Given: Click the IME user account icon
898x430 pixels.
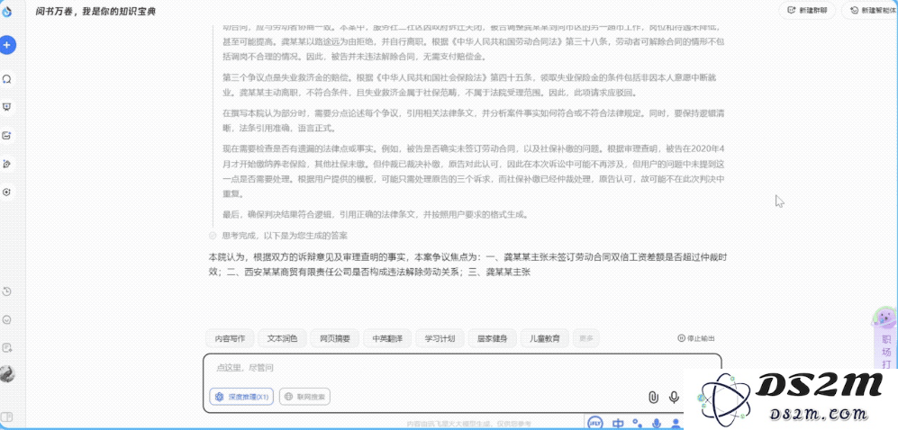Looking at the screenshot, I should 676,424.
